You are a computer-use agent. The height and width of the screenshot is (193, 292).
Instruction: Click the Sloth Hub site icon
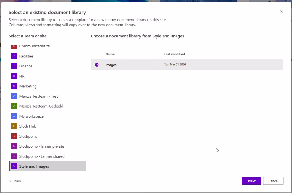14,126
